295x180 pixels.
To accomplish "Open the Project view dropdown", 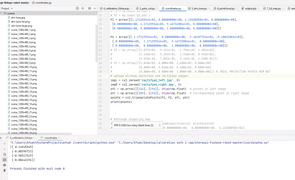I will click(x=12, y=9).
